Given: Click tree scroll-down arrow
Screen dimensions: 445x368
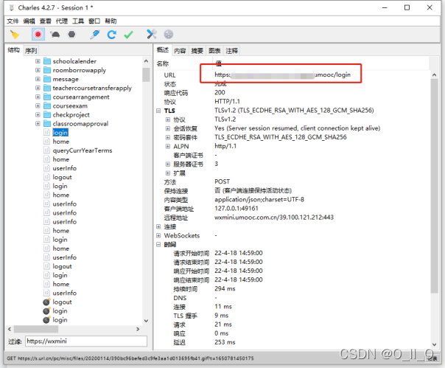Looking at the screenshot, I should 146,321.
